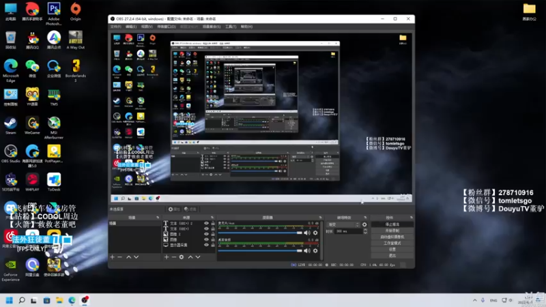
Task: Open the 视图(V) menu
Action: click(x=147, y=27)
